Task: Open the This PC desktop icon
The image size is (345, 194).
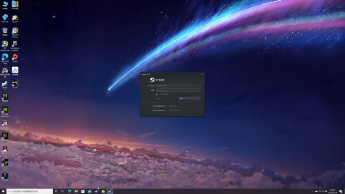Action: tap(5, 5)
